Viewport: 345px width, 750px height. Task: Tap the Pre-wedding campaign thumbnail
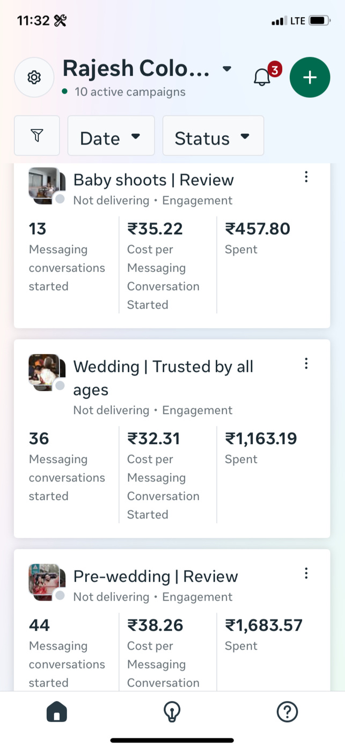45,581
